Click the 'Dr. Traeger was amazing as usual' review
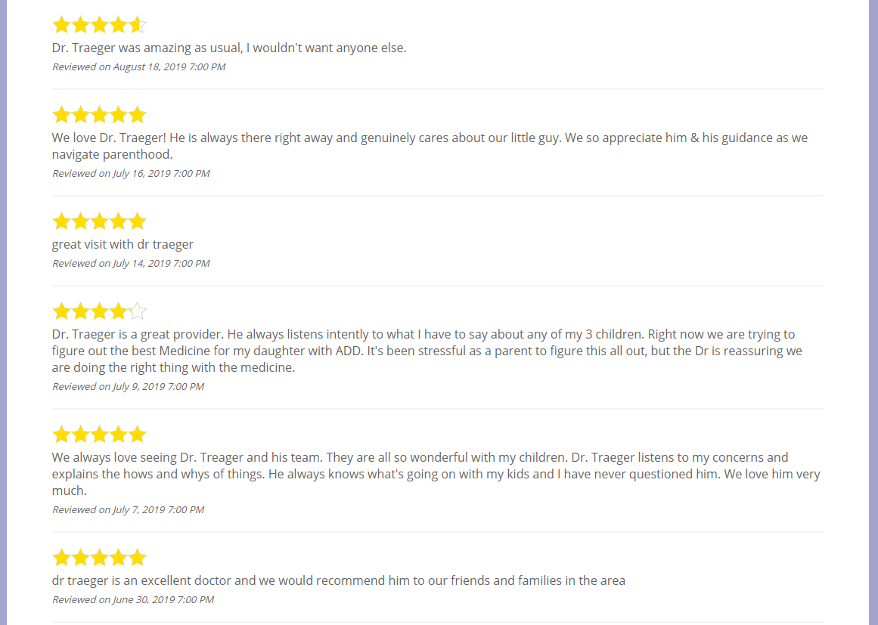The image size is (878, 625). click(x=229, y=48)
